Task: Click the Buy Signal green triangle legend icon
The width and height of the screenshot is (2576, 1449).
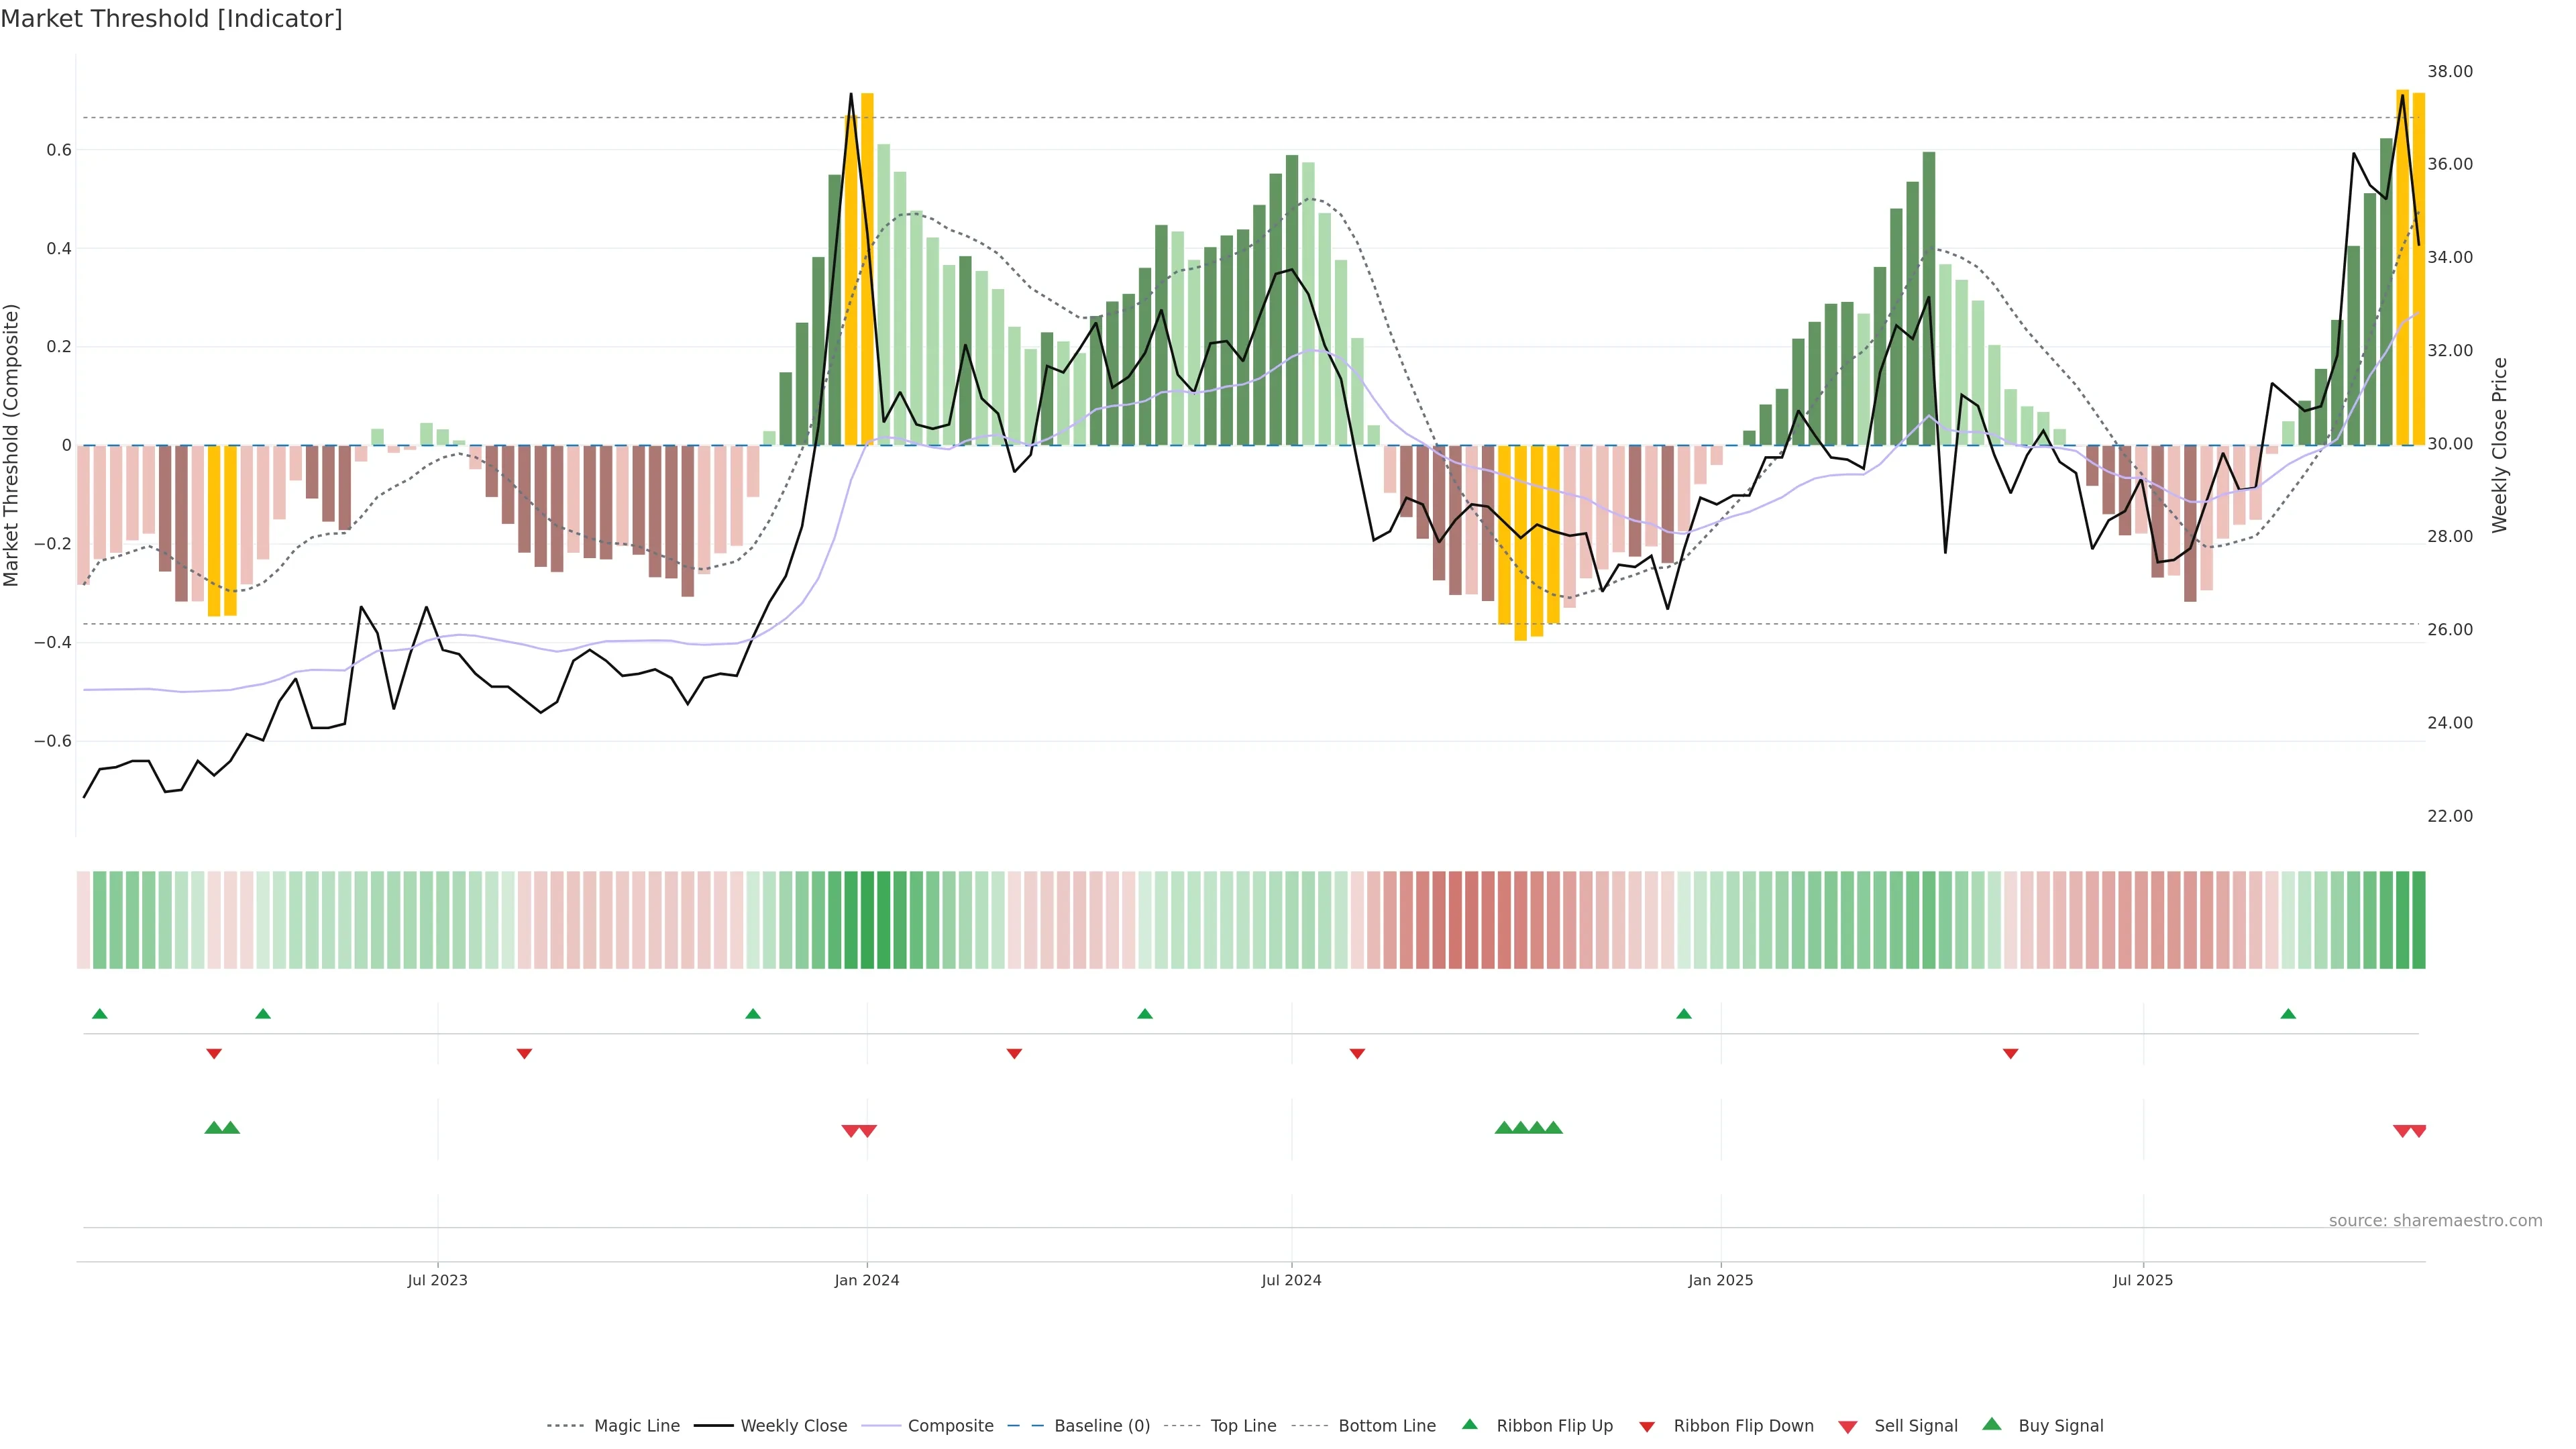Action: [x=1991, y=1424]
